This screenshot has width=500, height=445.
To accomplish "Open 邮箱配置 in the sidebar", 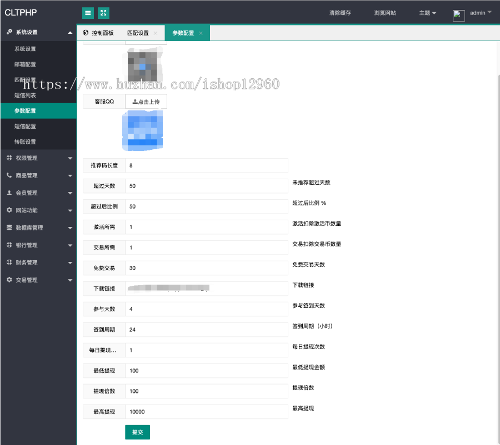I will point(38,64).
